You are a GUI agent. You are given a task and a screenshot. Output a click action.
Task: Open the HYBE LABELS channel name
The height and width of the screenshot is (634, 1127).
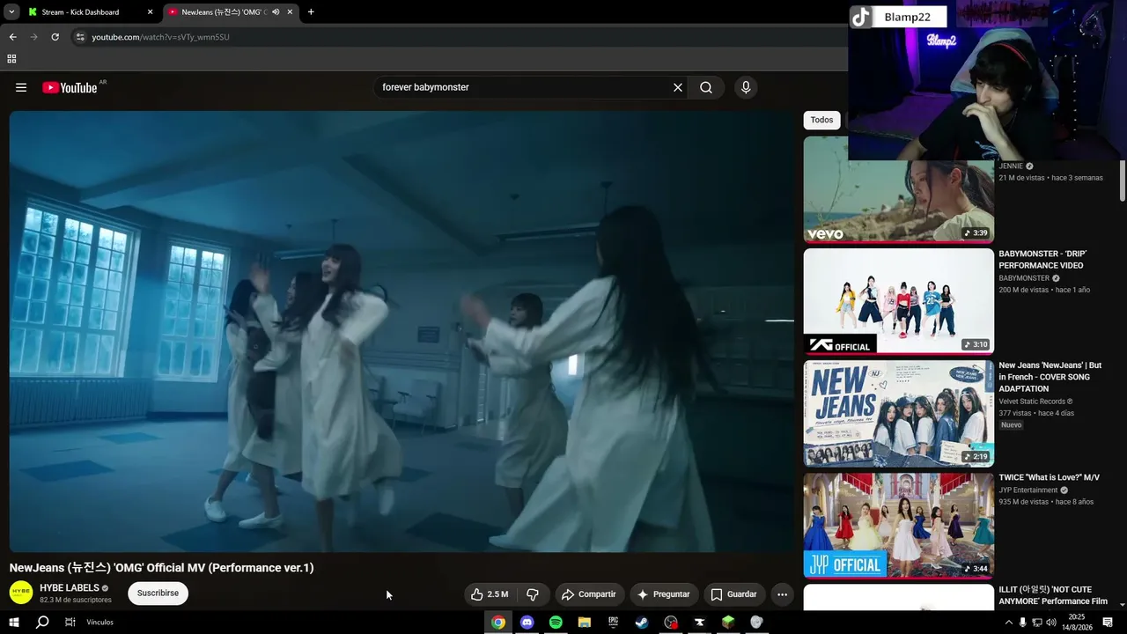point(70,587)
